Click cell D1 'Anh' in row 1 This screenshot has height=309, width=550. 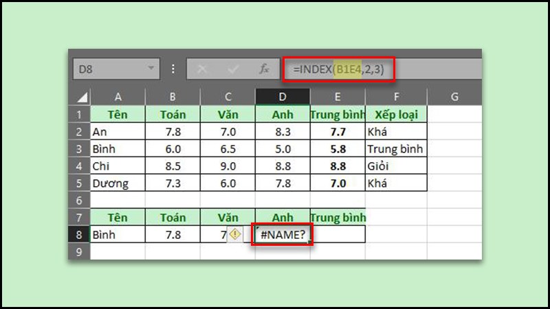tap(283, 115)
